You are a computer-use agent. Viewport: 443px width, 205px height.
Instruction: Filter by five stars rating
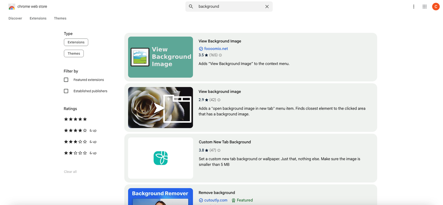click(75, 119)
